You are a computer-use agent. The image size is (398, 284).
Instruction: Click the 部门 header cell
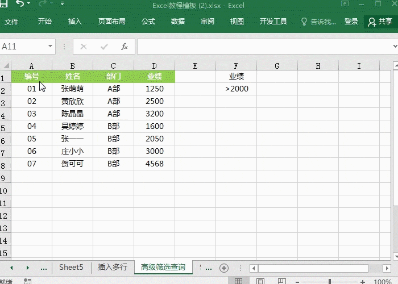[114, 76]
